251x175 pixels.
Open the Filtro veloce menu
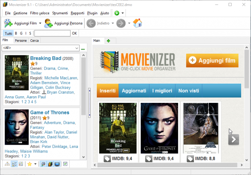pos(40,13)
